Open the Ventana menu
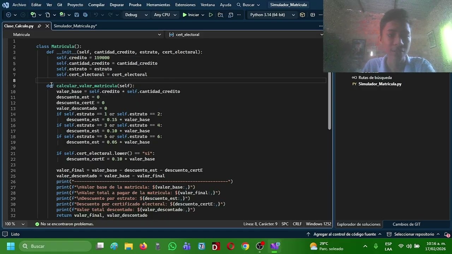452x254 pixels. (x=208, y=5)
